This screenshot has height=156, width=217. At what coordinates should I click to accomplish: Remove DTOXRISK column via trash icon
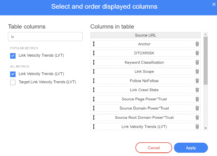[197, 53]
